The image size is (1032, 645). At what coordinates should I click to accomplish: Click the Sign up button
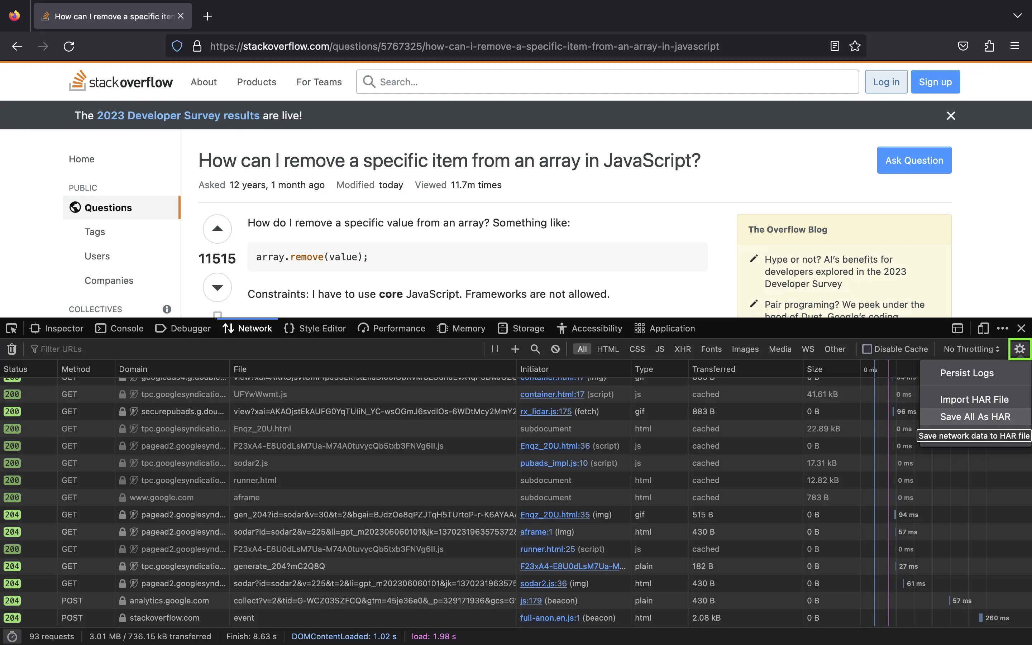pyautogui.click(x=935, y=82)
